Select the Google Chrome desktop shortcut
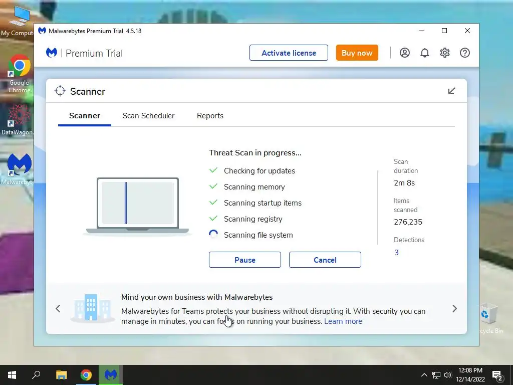Image resolution: width=513 pixels, height=385 pixels. [x=19, y=74]
